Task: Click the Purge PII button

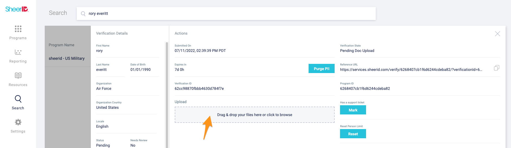Action: point(321,69)
